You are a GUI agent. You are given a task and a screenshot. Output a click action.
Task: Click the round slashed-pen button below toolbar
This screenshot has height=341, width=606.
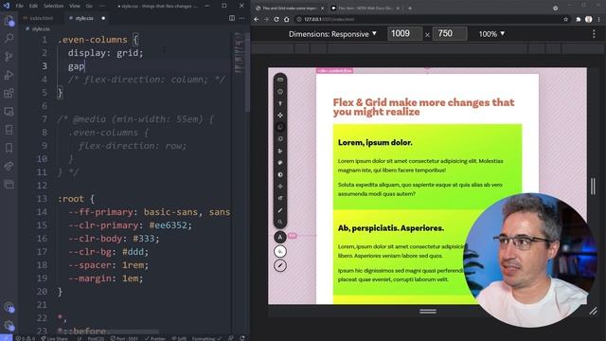click(280, 265)
